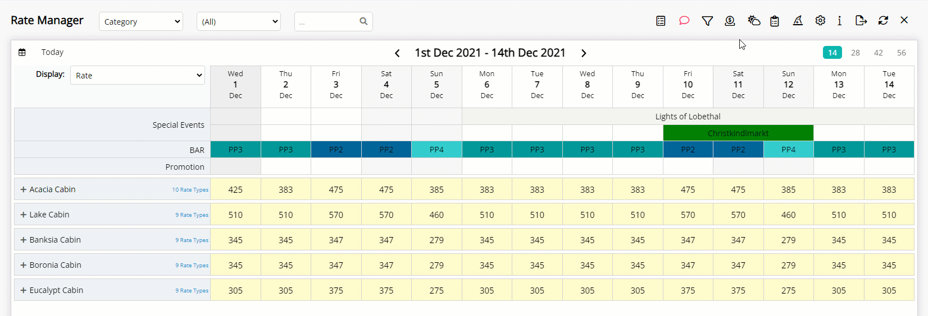Click the pink speech bubble comments icon
Screen dimensions: 928x316
(684, 21)
